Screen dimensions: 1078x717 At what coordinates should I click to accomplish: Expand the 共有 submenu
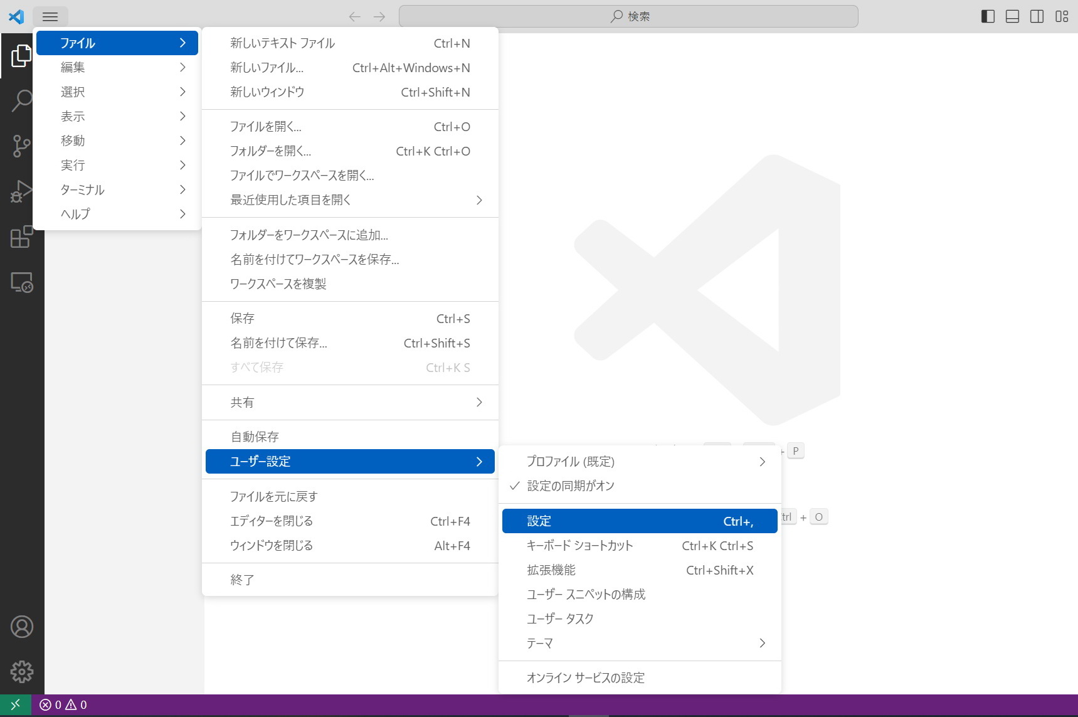[x=350, y=402]
